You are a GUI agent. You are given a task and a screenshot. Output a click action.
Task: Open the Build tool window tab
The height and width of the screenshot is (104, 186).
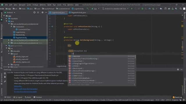28,97
